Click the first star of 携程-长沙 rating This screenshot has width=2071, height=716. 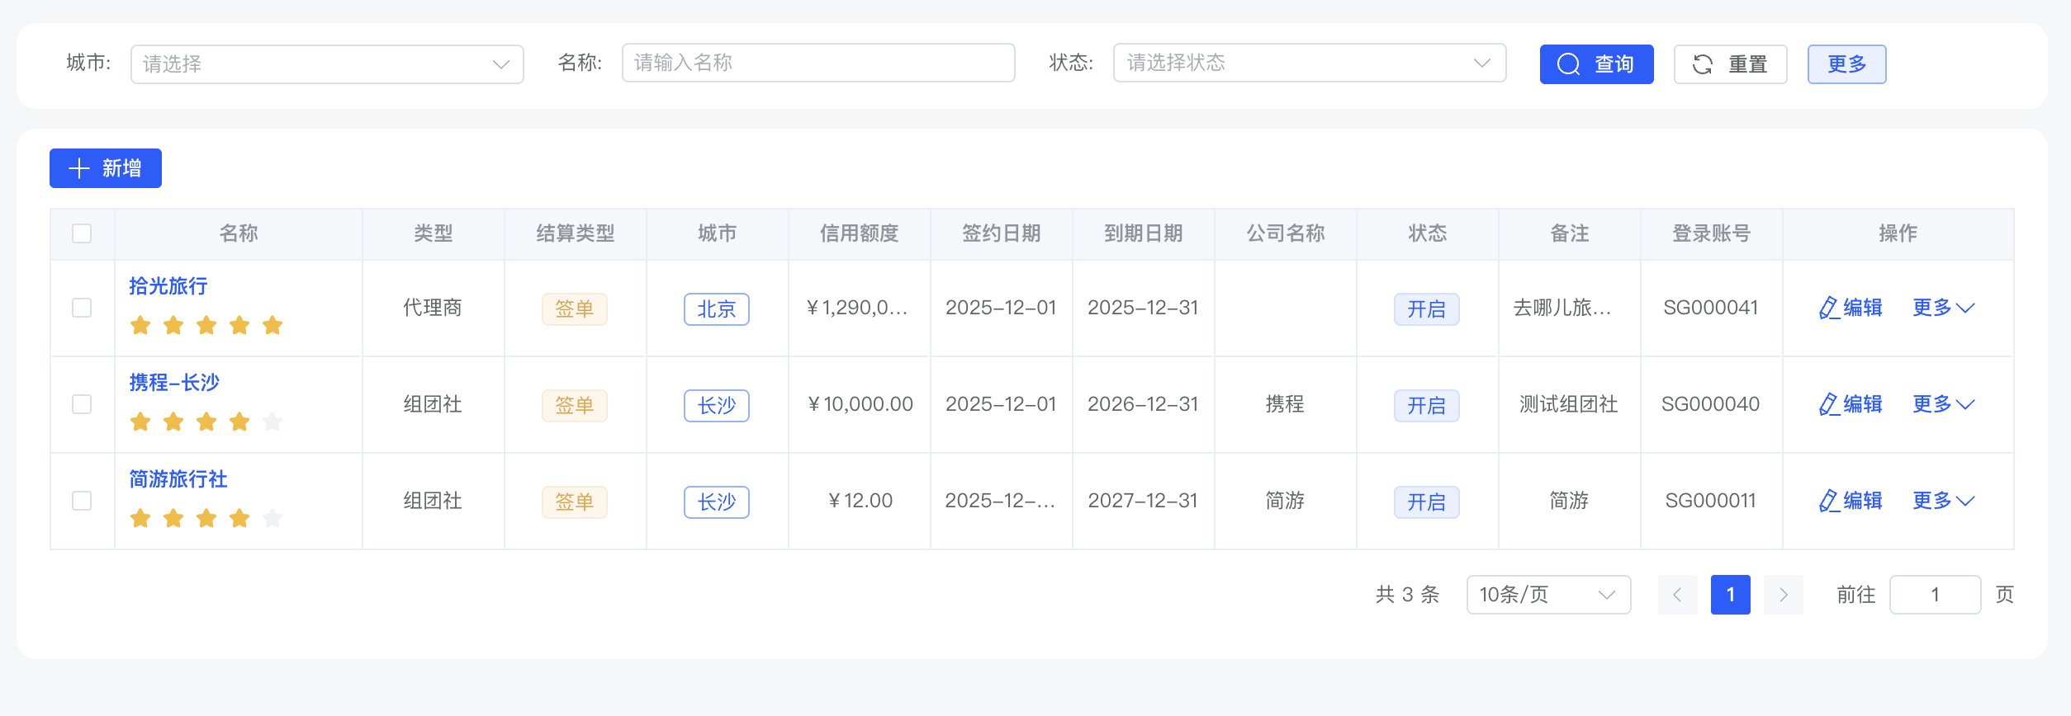140,422
